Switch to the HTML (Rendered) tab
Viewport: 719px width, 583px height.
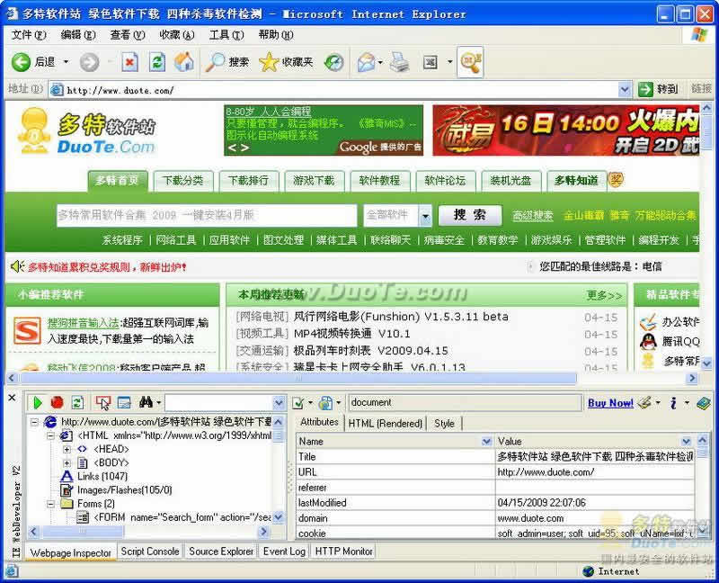[x=386, y=423]
